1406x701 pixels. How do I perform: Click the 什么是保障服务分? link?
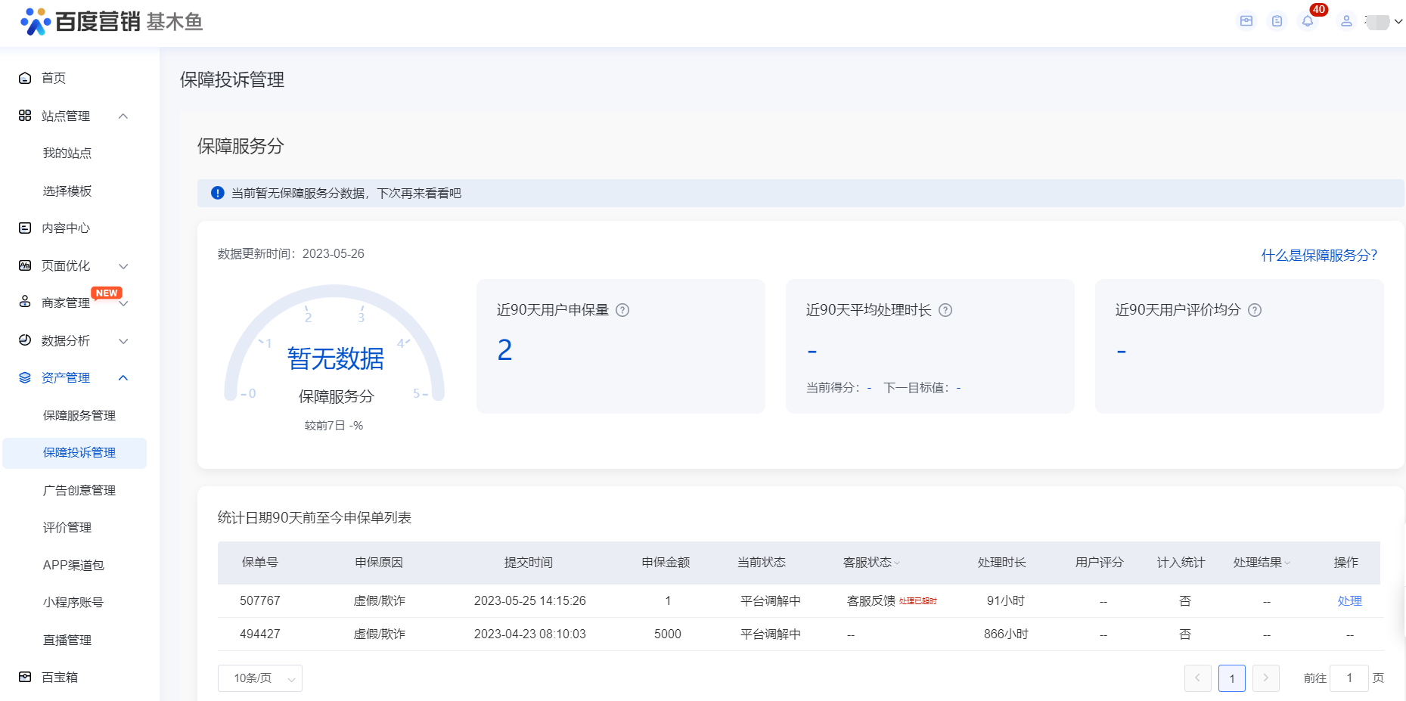coord(1318,256)
